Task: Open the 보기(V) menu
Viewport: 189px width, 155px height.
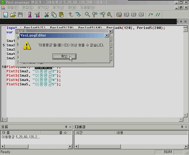Action: 58,7
